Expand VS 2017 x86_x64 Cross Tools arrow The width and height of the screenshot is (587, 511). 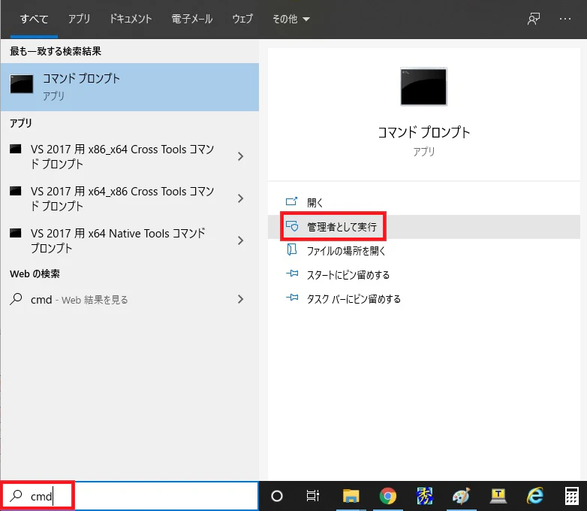point(241,156)
